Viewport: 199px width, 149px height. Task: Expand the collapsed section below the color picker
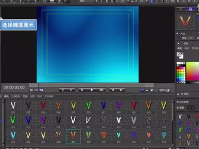[178, 94]
